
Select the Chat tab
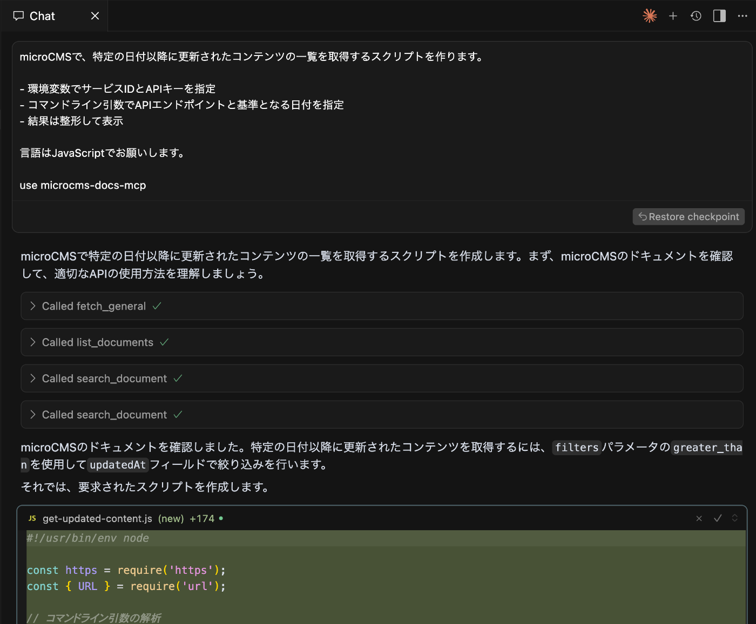pos(54,16)
